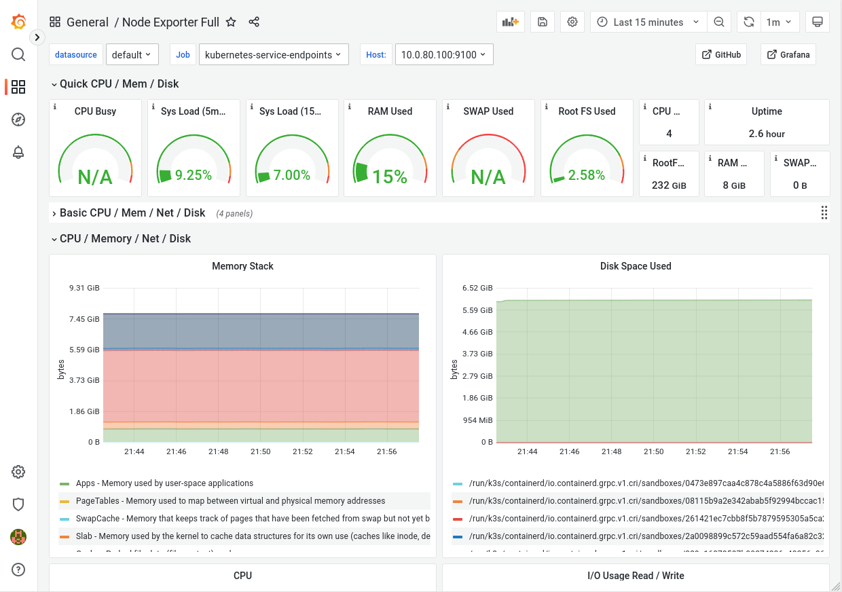The width and height of the screenshot is (842, 592).
Task: Open the Grafana home logo
Action: (19, 22)
